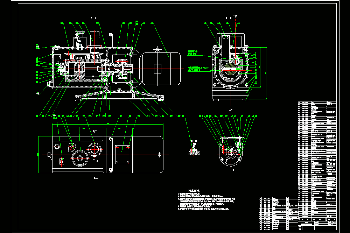
Task: Click the bottom-right foot of the cross-section view
Action: 246,100
